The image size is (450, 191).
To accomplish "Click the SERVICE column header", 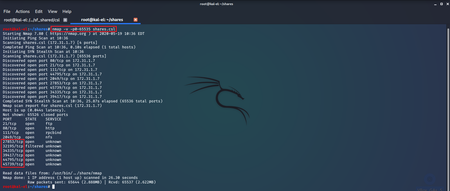I will (53, 119).
